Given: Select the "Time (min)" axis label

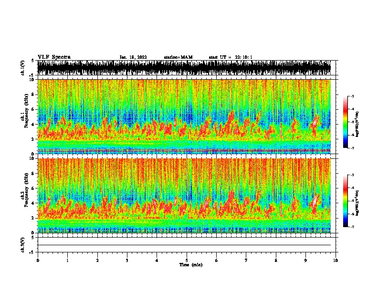Looking at the screenshot, I should (x=191, y=265).
